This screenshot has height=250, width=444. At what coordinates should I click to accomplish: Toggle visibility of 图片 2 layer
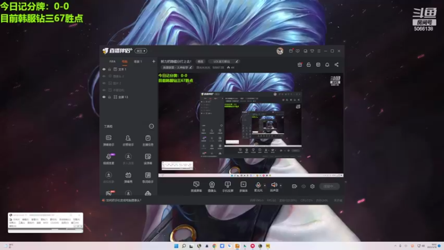tap(104, 83)
